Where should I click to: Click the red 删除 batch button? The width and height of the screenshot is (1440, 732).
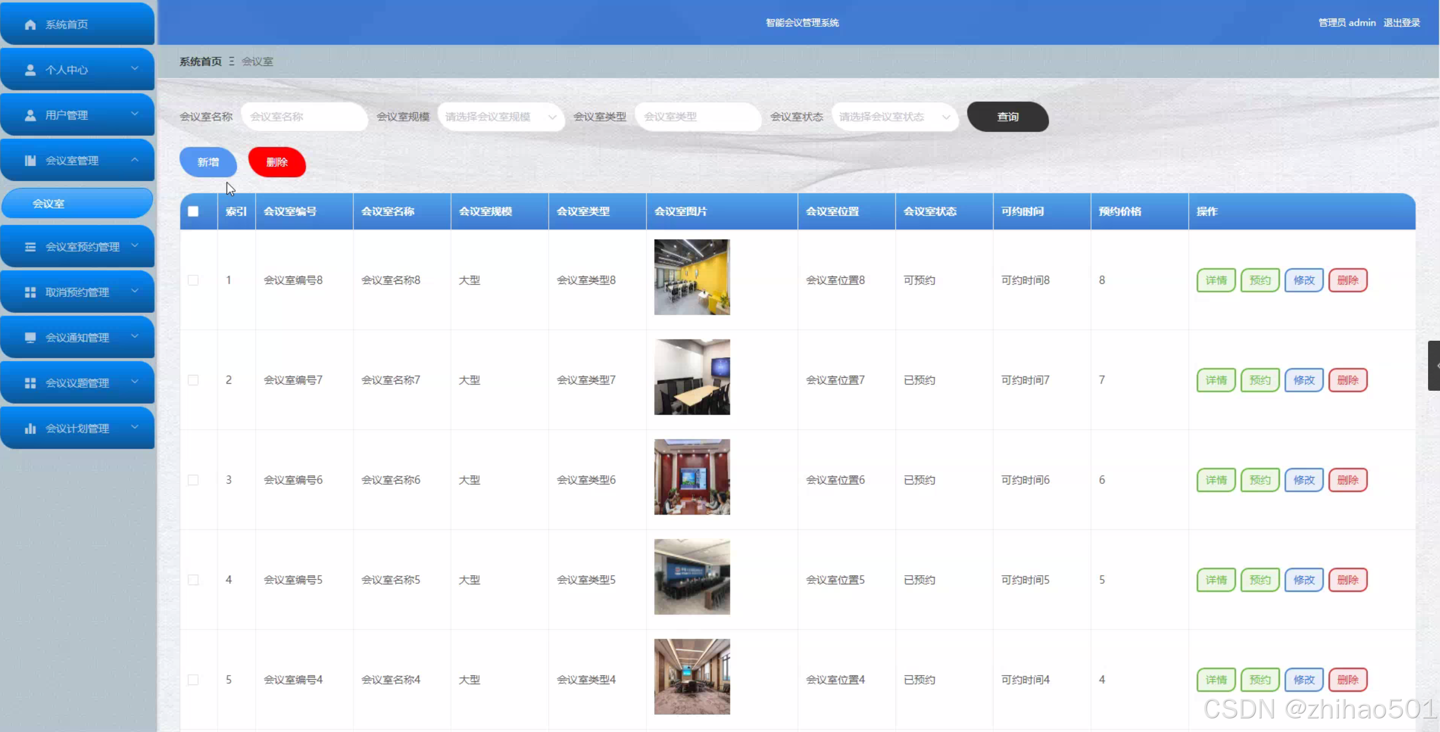(277, 162)
